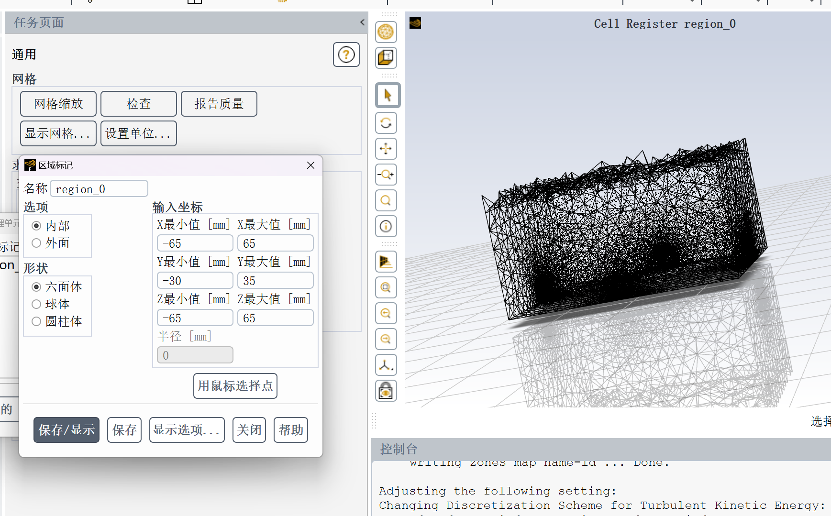The image size is (831, 516).
Task: Click the Fluent logo in the graphics window
Action: [415, 23]
